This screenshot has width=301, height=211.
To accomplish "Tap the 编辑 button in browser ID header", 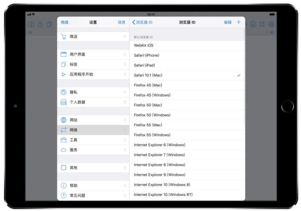I will 227,22.
